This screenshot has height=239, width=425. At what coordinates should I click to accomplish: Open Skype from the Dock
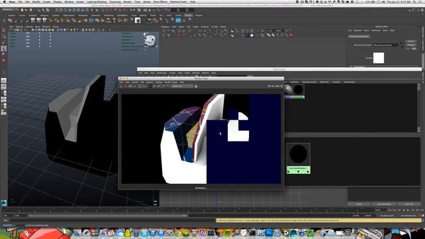coord(145,232)
